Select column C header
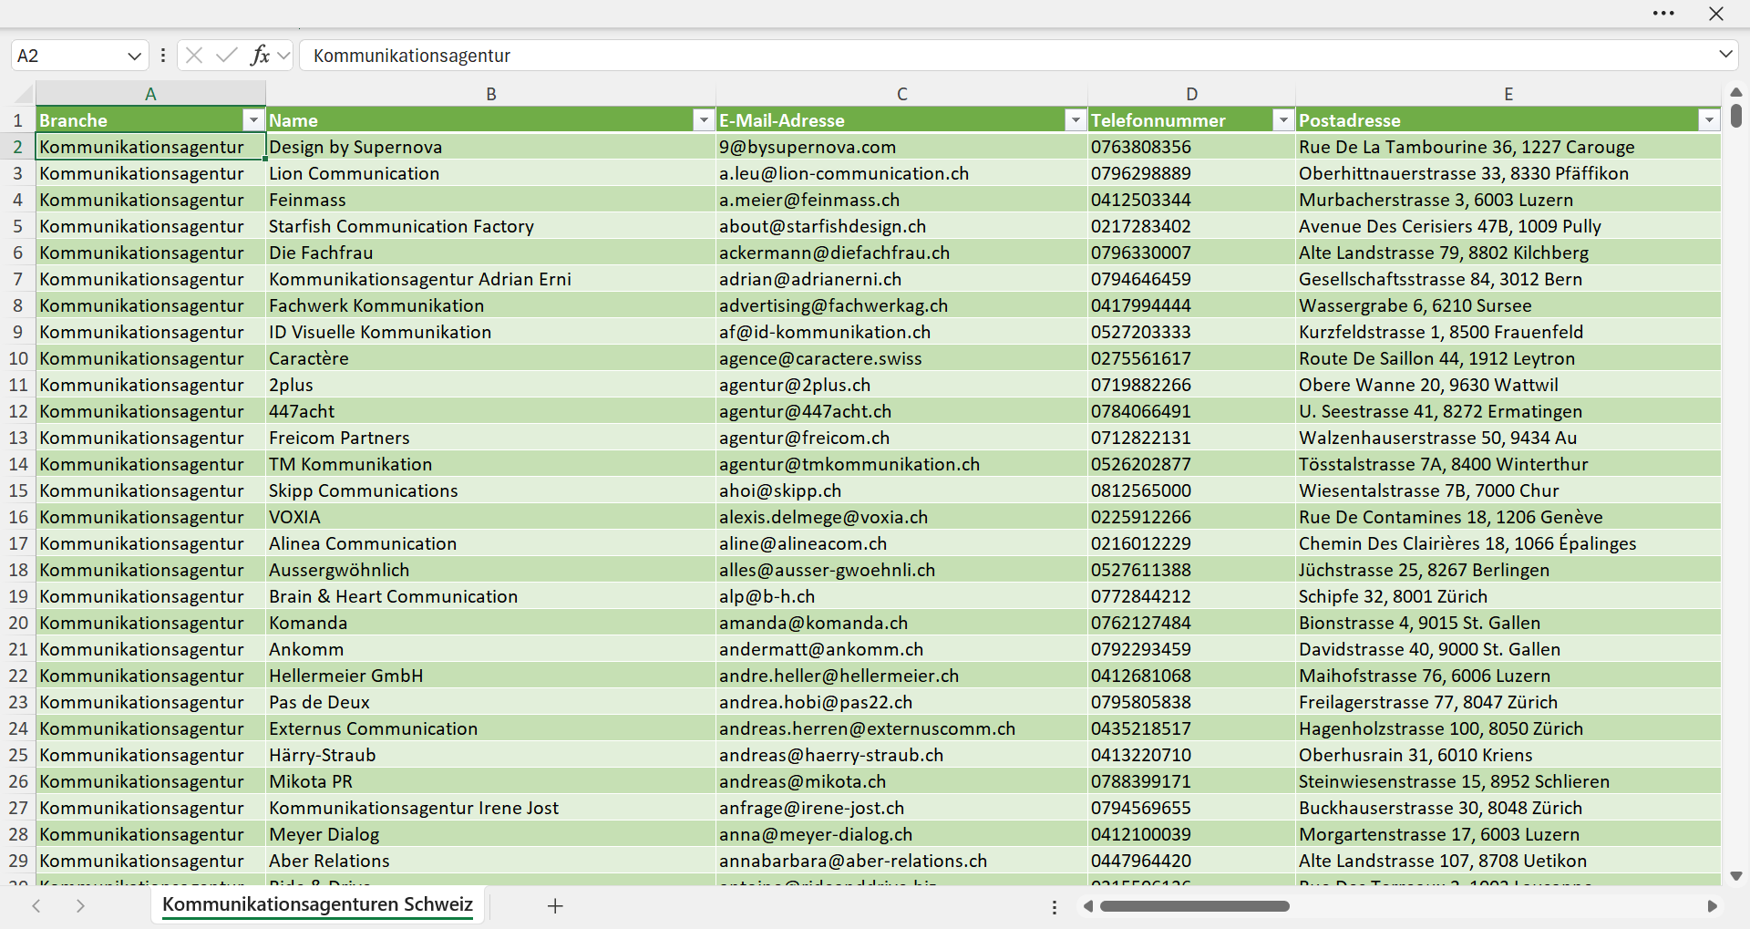1750x929 pixels. 901,94
